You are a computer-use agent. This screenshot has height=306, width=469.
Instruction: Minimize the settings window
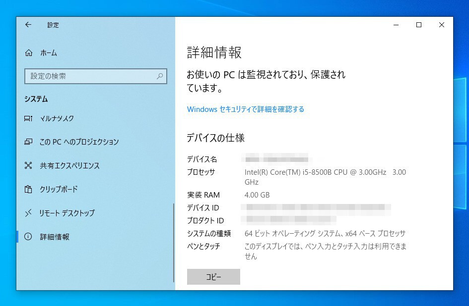[396, 25]
